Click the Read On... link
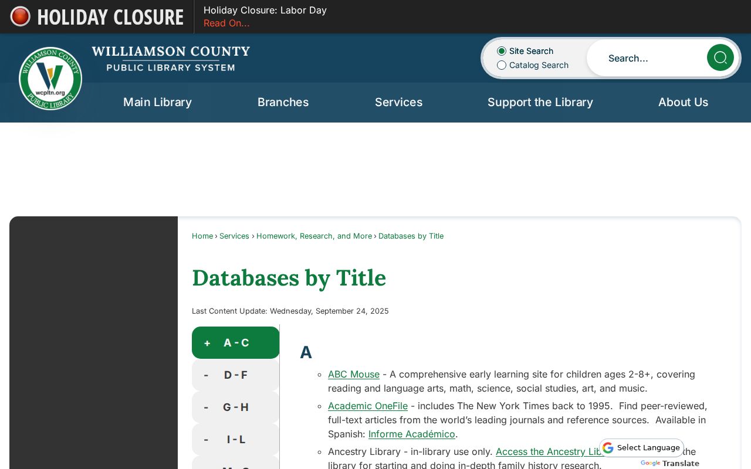 point(226,23)
